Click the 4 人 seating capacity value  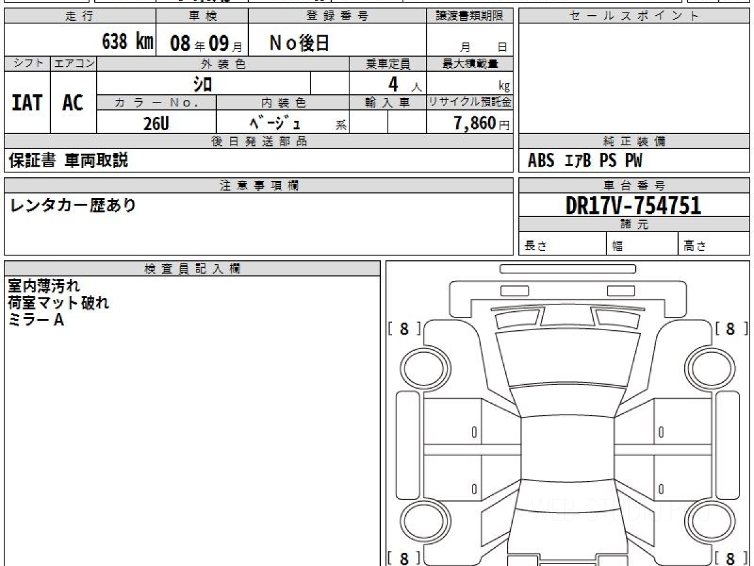[404, 84]
